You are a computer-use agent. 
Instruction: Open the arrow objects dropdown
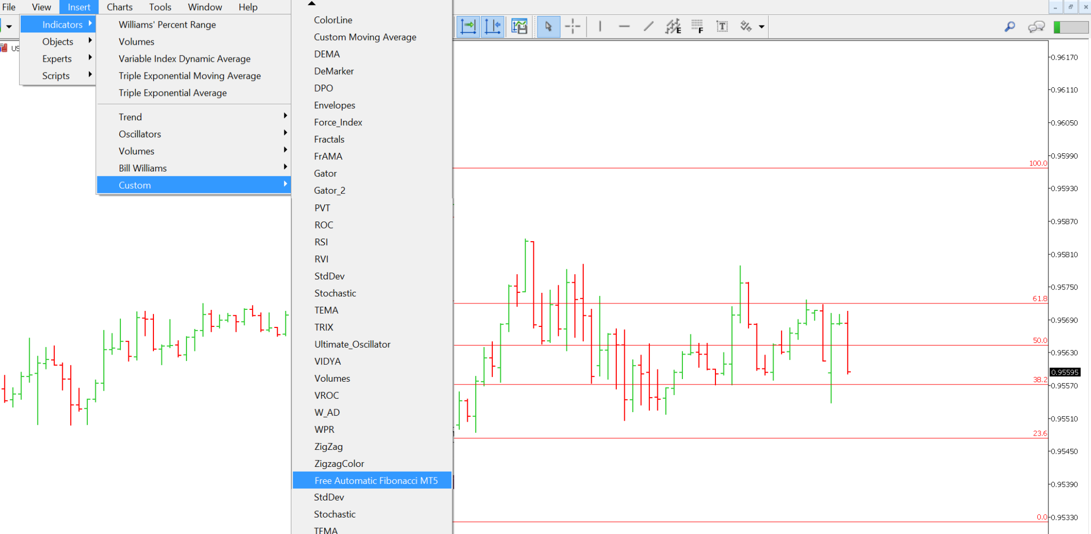click(x=762, y=26)
